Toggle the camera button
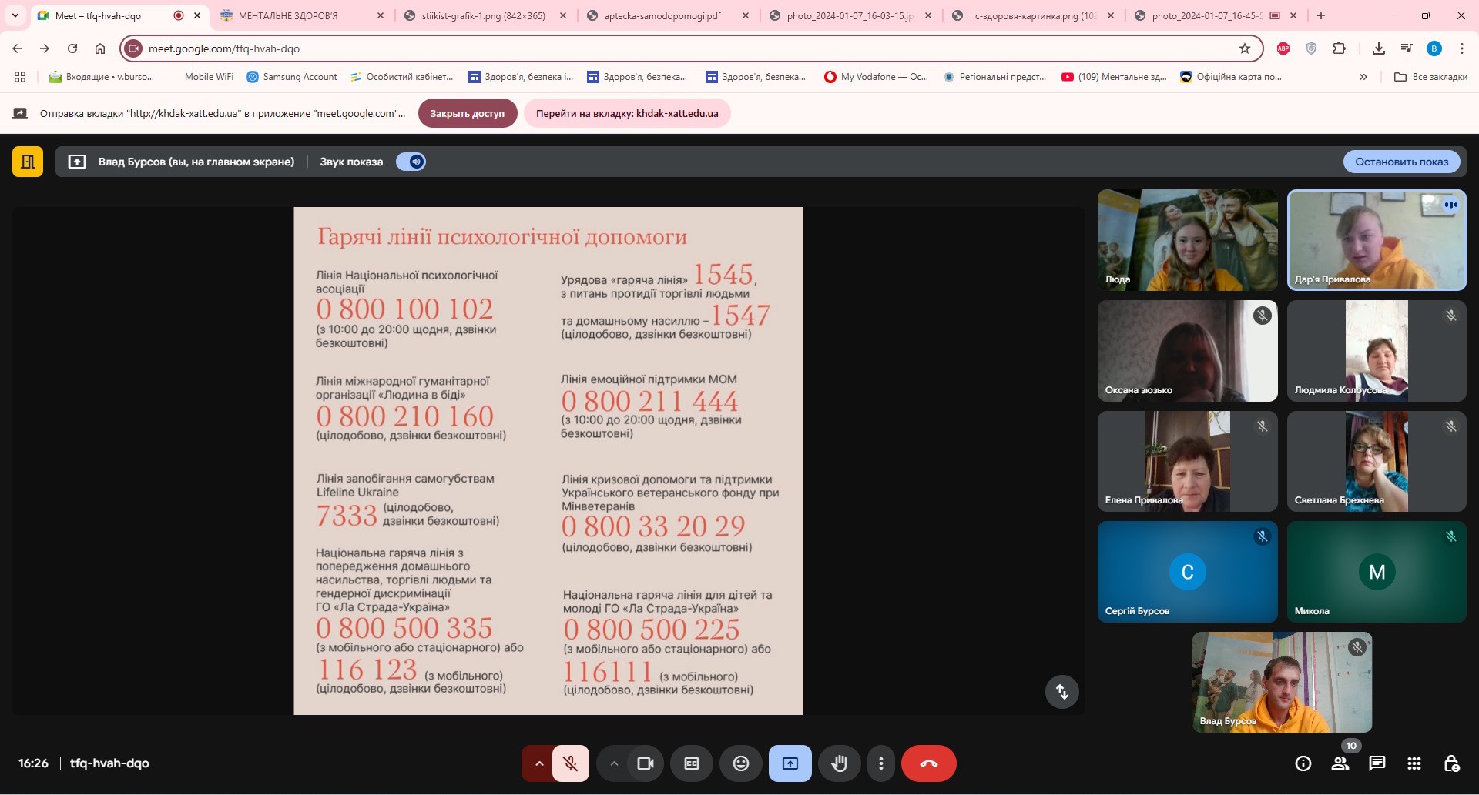The width and height of the screenshot is (1479, 795). coord(645,763)
